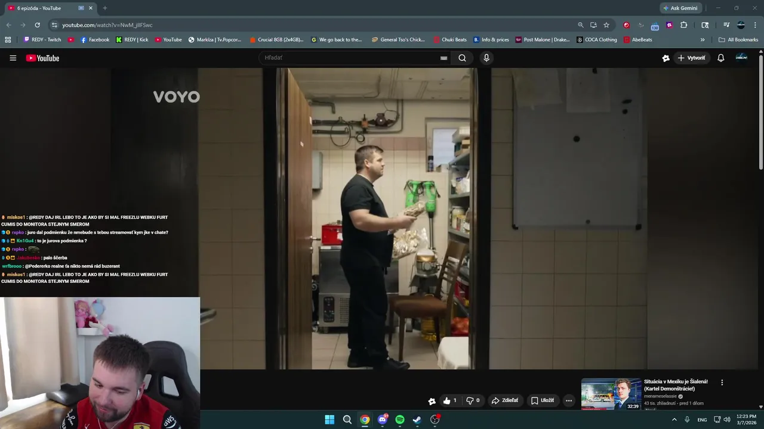Open YouTube notifications bell
764x429 pixels.
point(720,58)
